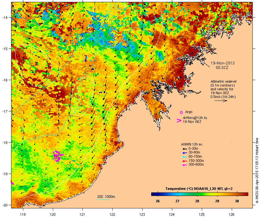Click the 126 longitude axis label
The height and width of the screenshot is (217, 261).
point(232,214)
